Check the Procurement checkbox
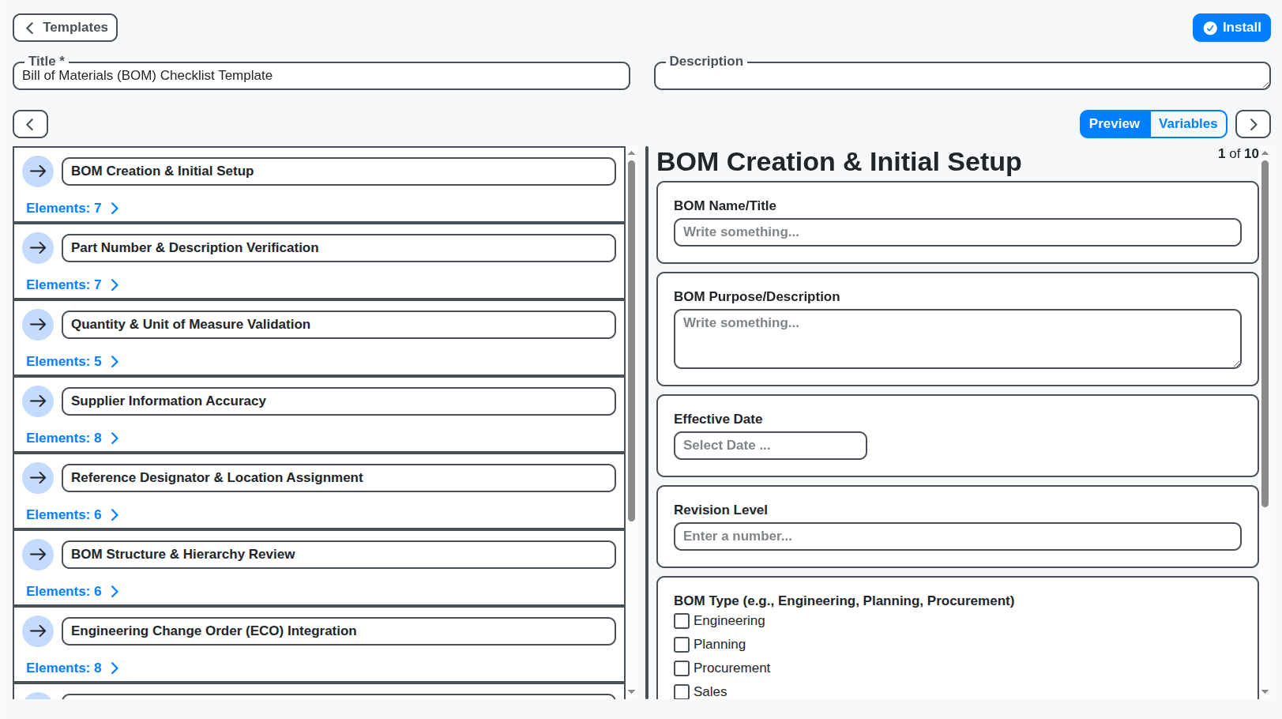 pos(682,668)
